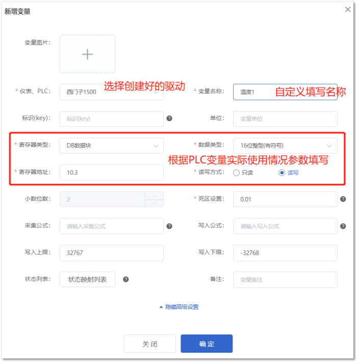Click the 关闭 button

pyautogui.click(x=150, y=344)
